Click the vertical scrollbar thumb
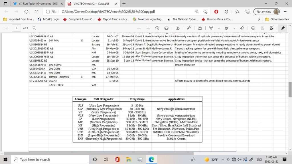 [x=290, y=90]
